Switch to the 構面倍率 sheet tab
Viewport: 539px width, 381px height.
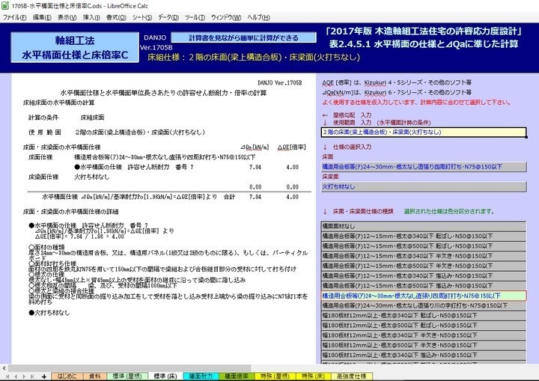(237, 377)
